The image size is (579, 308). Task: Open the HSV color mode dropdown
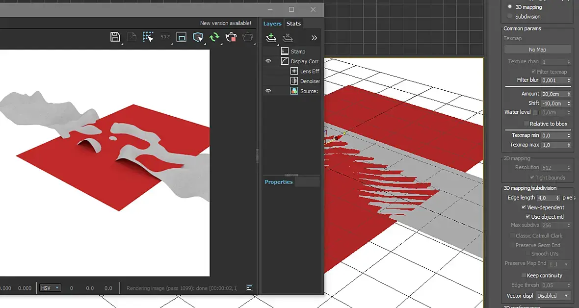[50, 288]
